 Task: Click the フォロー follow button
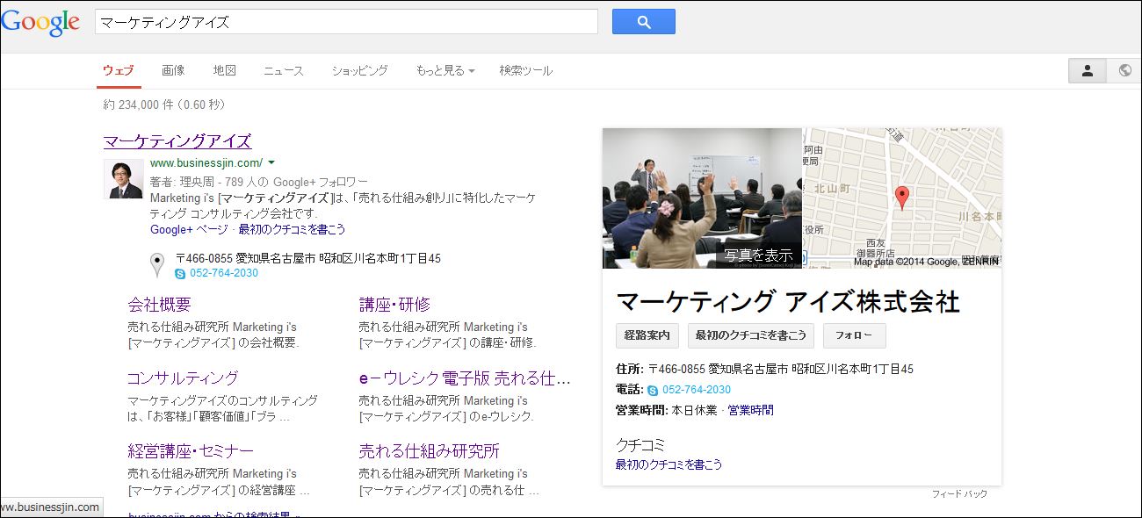[854, 335]
